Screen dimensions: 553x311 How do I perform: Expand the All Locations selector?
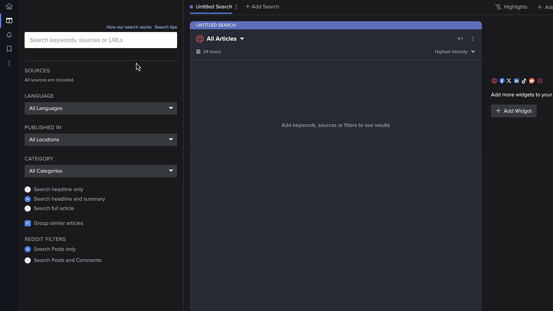coord(101,140)
